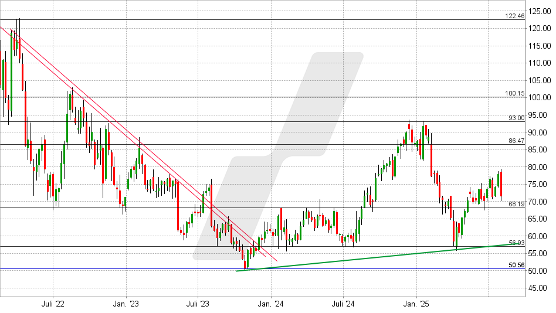Click the 105.00 price axis value
Viewport: 556px width, 313px height.
coord(540,80)
